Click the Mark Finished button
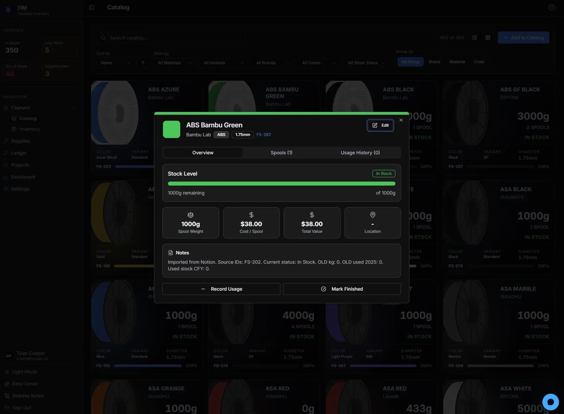This screenshot has height=414, width=564. coord(342,289)
